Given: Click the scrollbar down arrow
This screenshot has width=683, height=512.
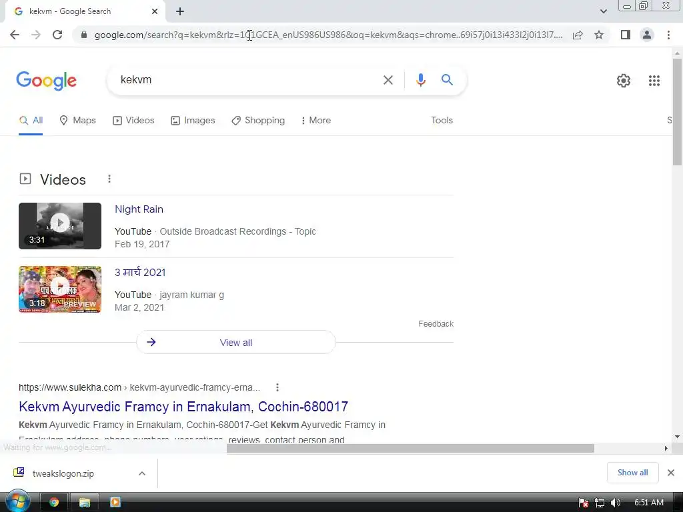Looking at the screenshot, I should coord(677,437).
